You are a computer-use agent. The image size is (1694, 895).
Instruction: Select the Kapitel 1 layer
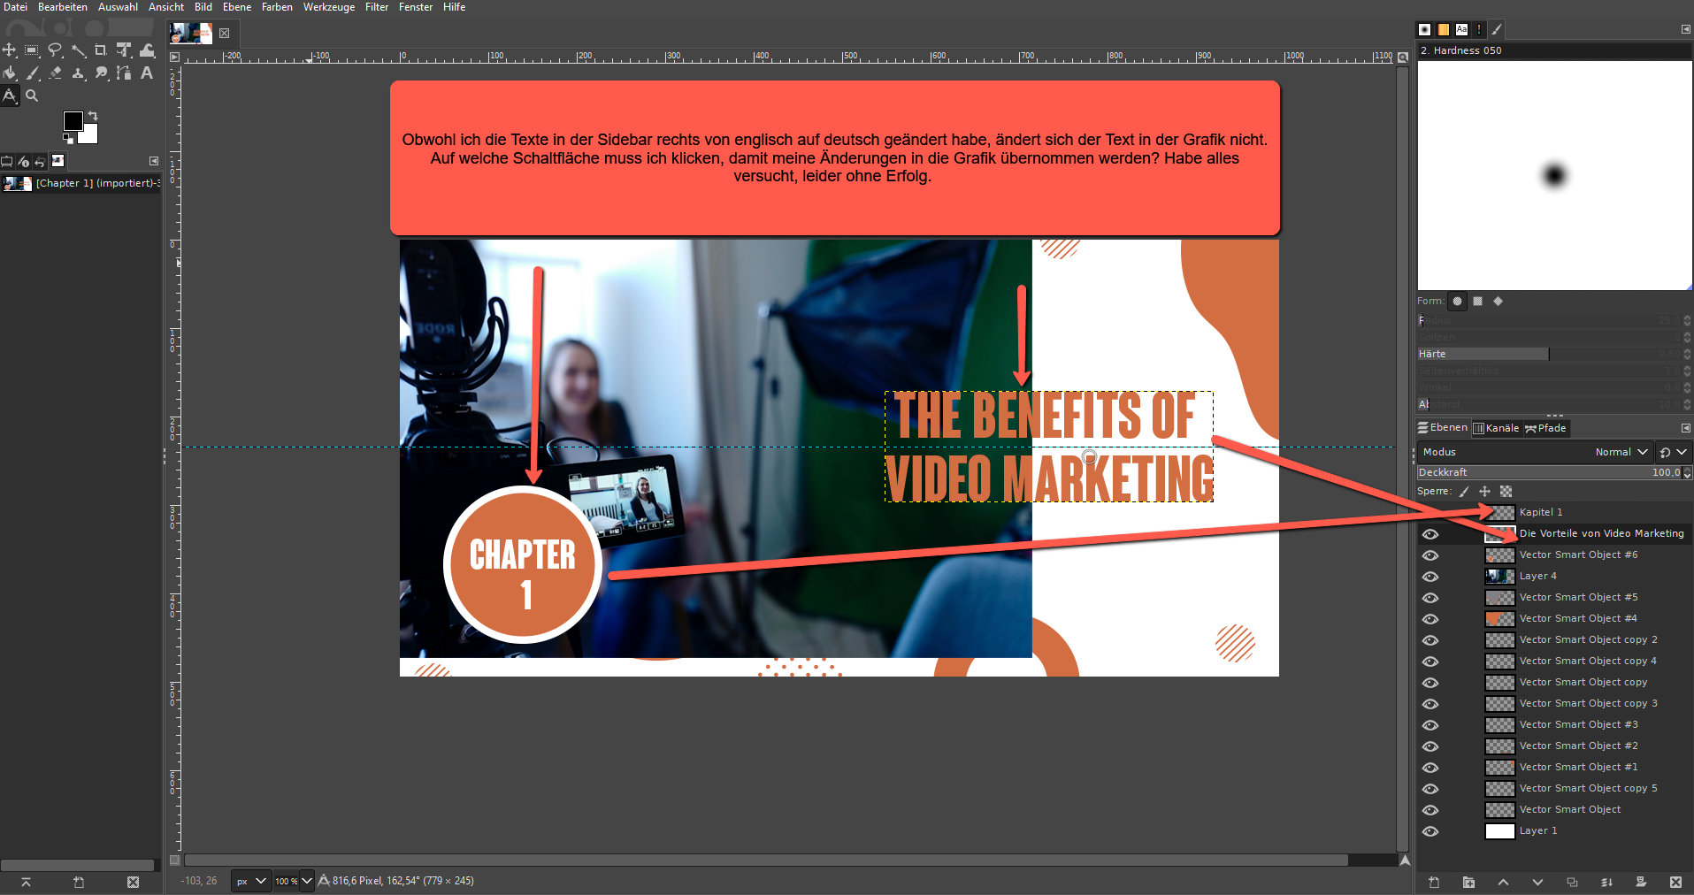click(x=1540, y=512)
